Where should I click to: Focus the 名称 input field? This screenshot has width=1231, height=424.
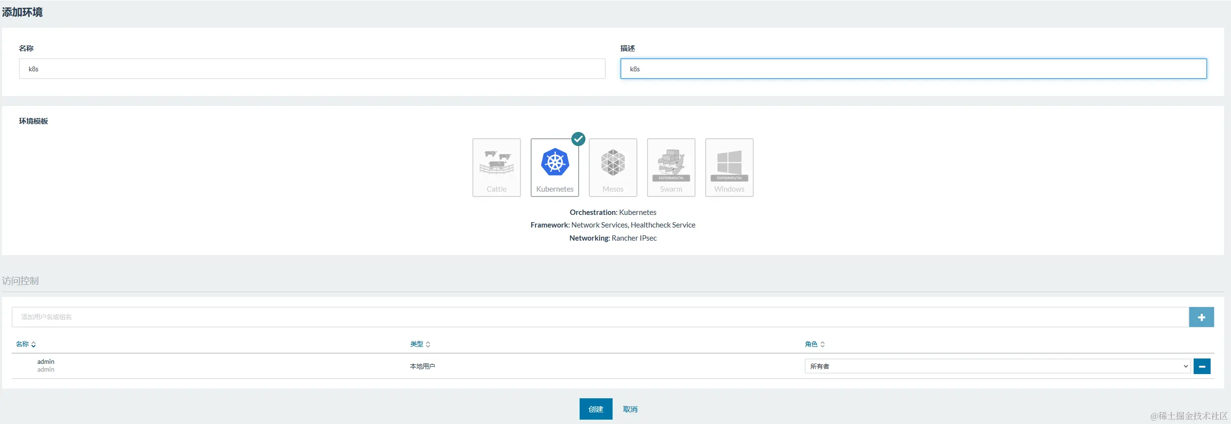312,69
